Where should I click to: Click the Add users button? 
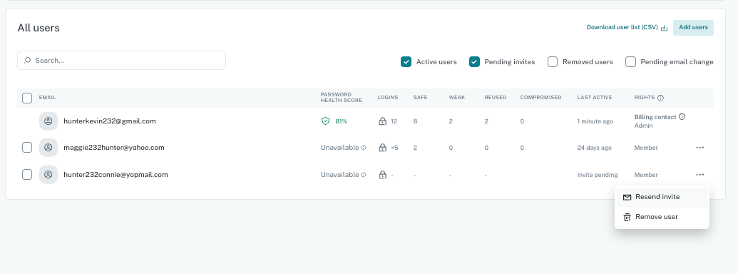693,27
